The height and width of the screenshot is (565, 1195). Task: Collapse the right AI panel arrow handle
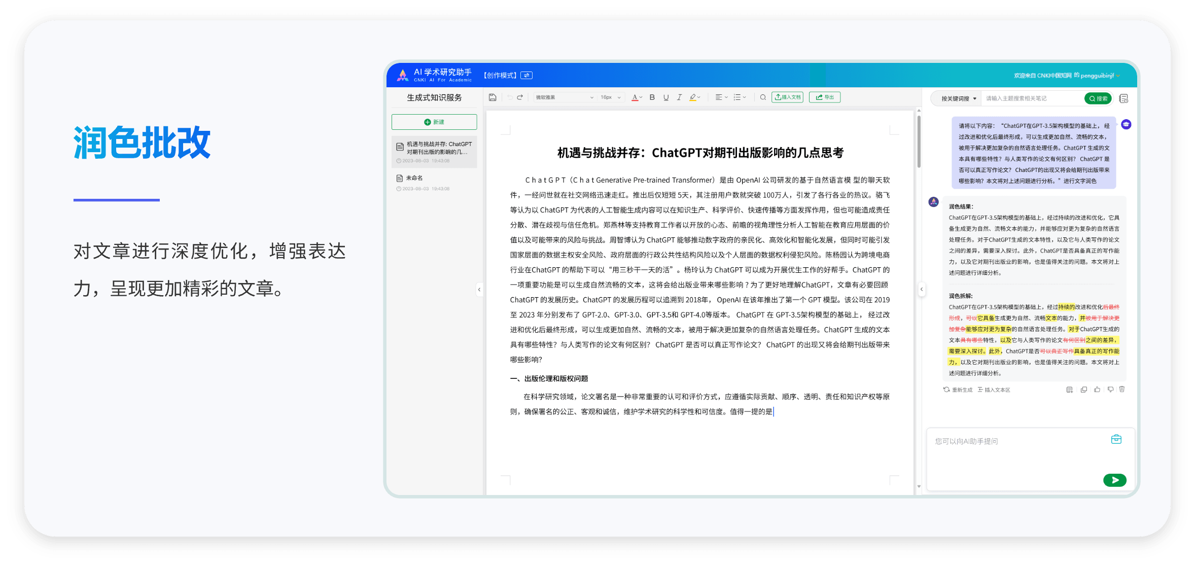tap(922, 290)
